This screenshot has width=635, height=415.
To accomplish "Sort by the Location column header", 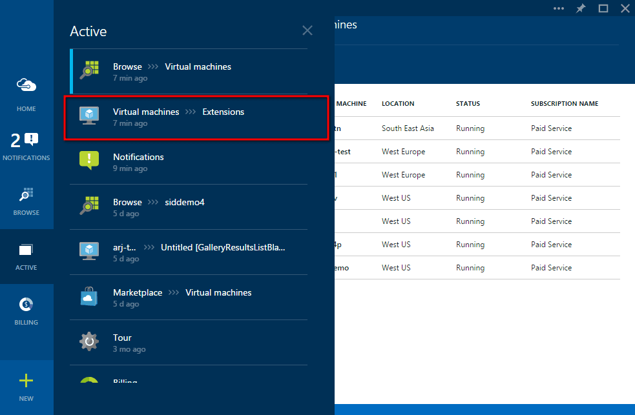I will coord(398,104).
